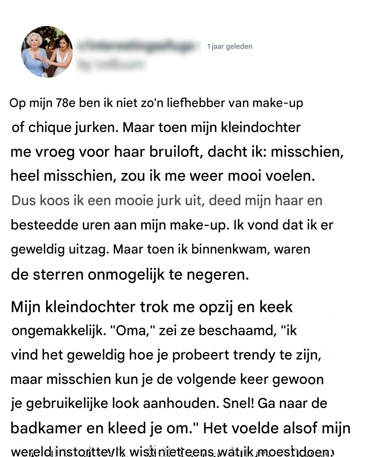The height and width of the screenshot is (457, 365).
Task: Click the line "je gebruikelijke look aanhouden"
Action: tap(169, 404)
